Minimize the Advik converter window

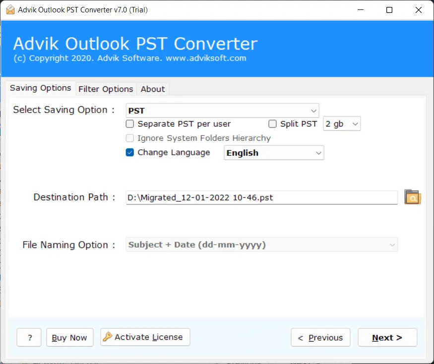pos(361,10)
